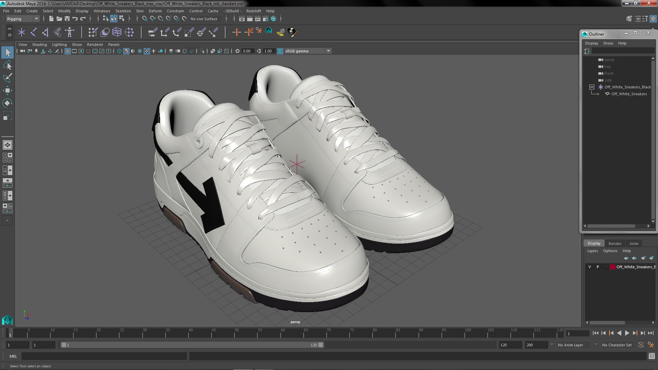Collapse the Off_White_Sneakers_Black outliner node

(x=592, y=87)
